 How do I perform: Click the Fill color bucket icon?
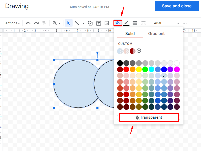[118, 23]
